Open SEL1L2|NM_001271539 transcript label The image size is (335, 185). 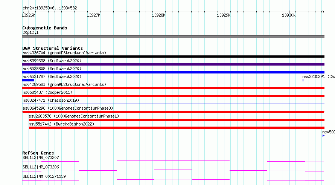(x=44, y=176)
